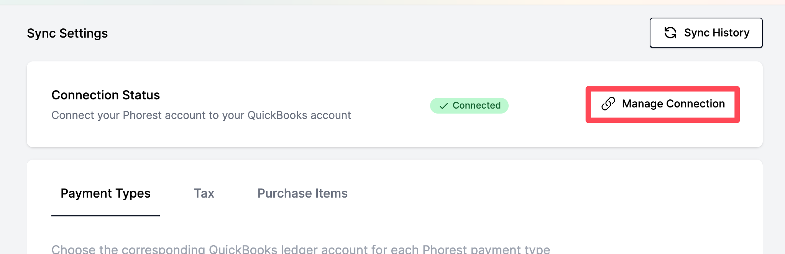Click the QuickBooks ledger account instruction text
This screenshot has height=254, width=785.
[x=301, y=249]
